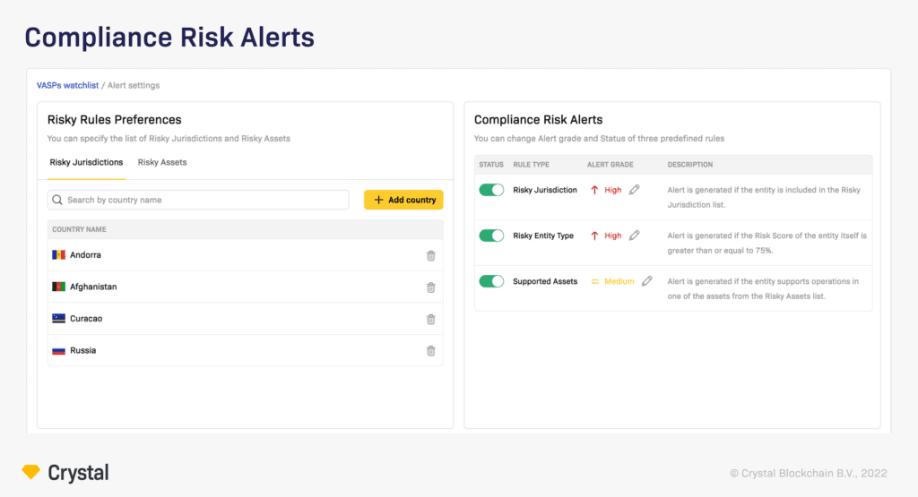Click the Medium grade label for Supported Assets
918x497 pixels.
[x=619, y=281]
